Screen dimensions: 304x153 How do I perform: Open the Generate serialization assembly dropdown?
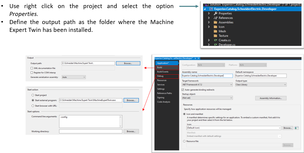74,77
